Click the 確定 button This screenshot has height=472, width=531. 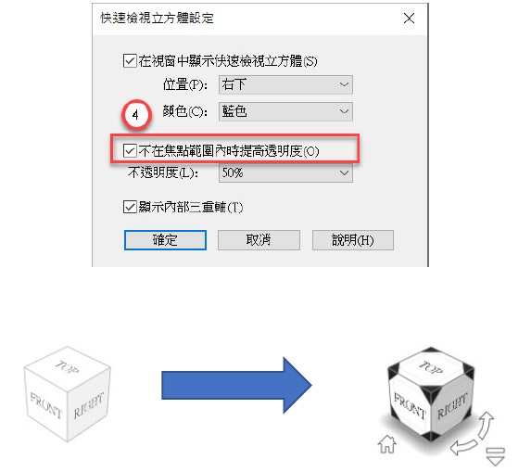(165, 240)
